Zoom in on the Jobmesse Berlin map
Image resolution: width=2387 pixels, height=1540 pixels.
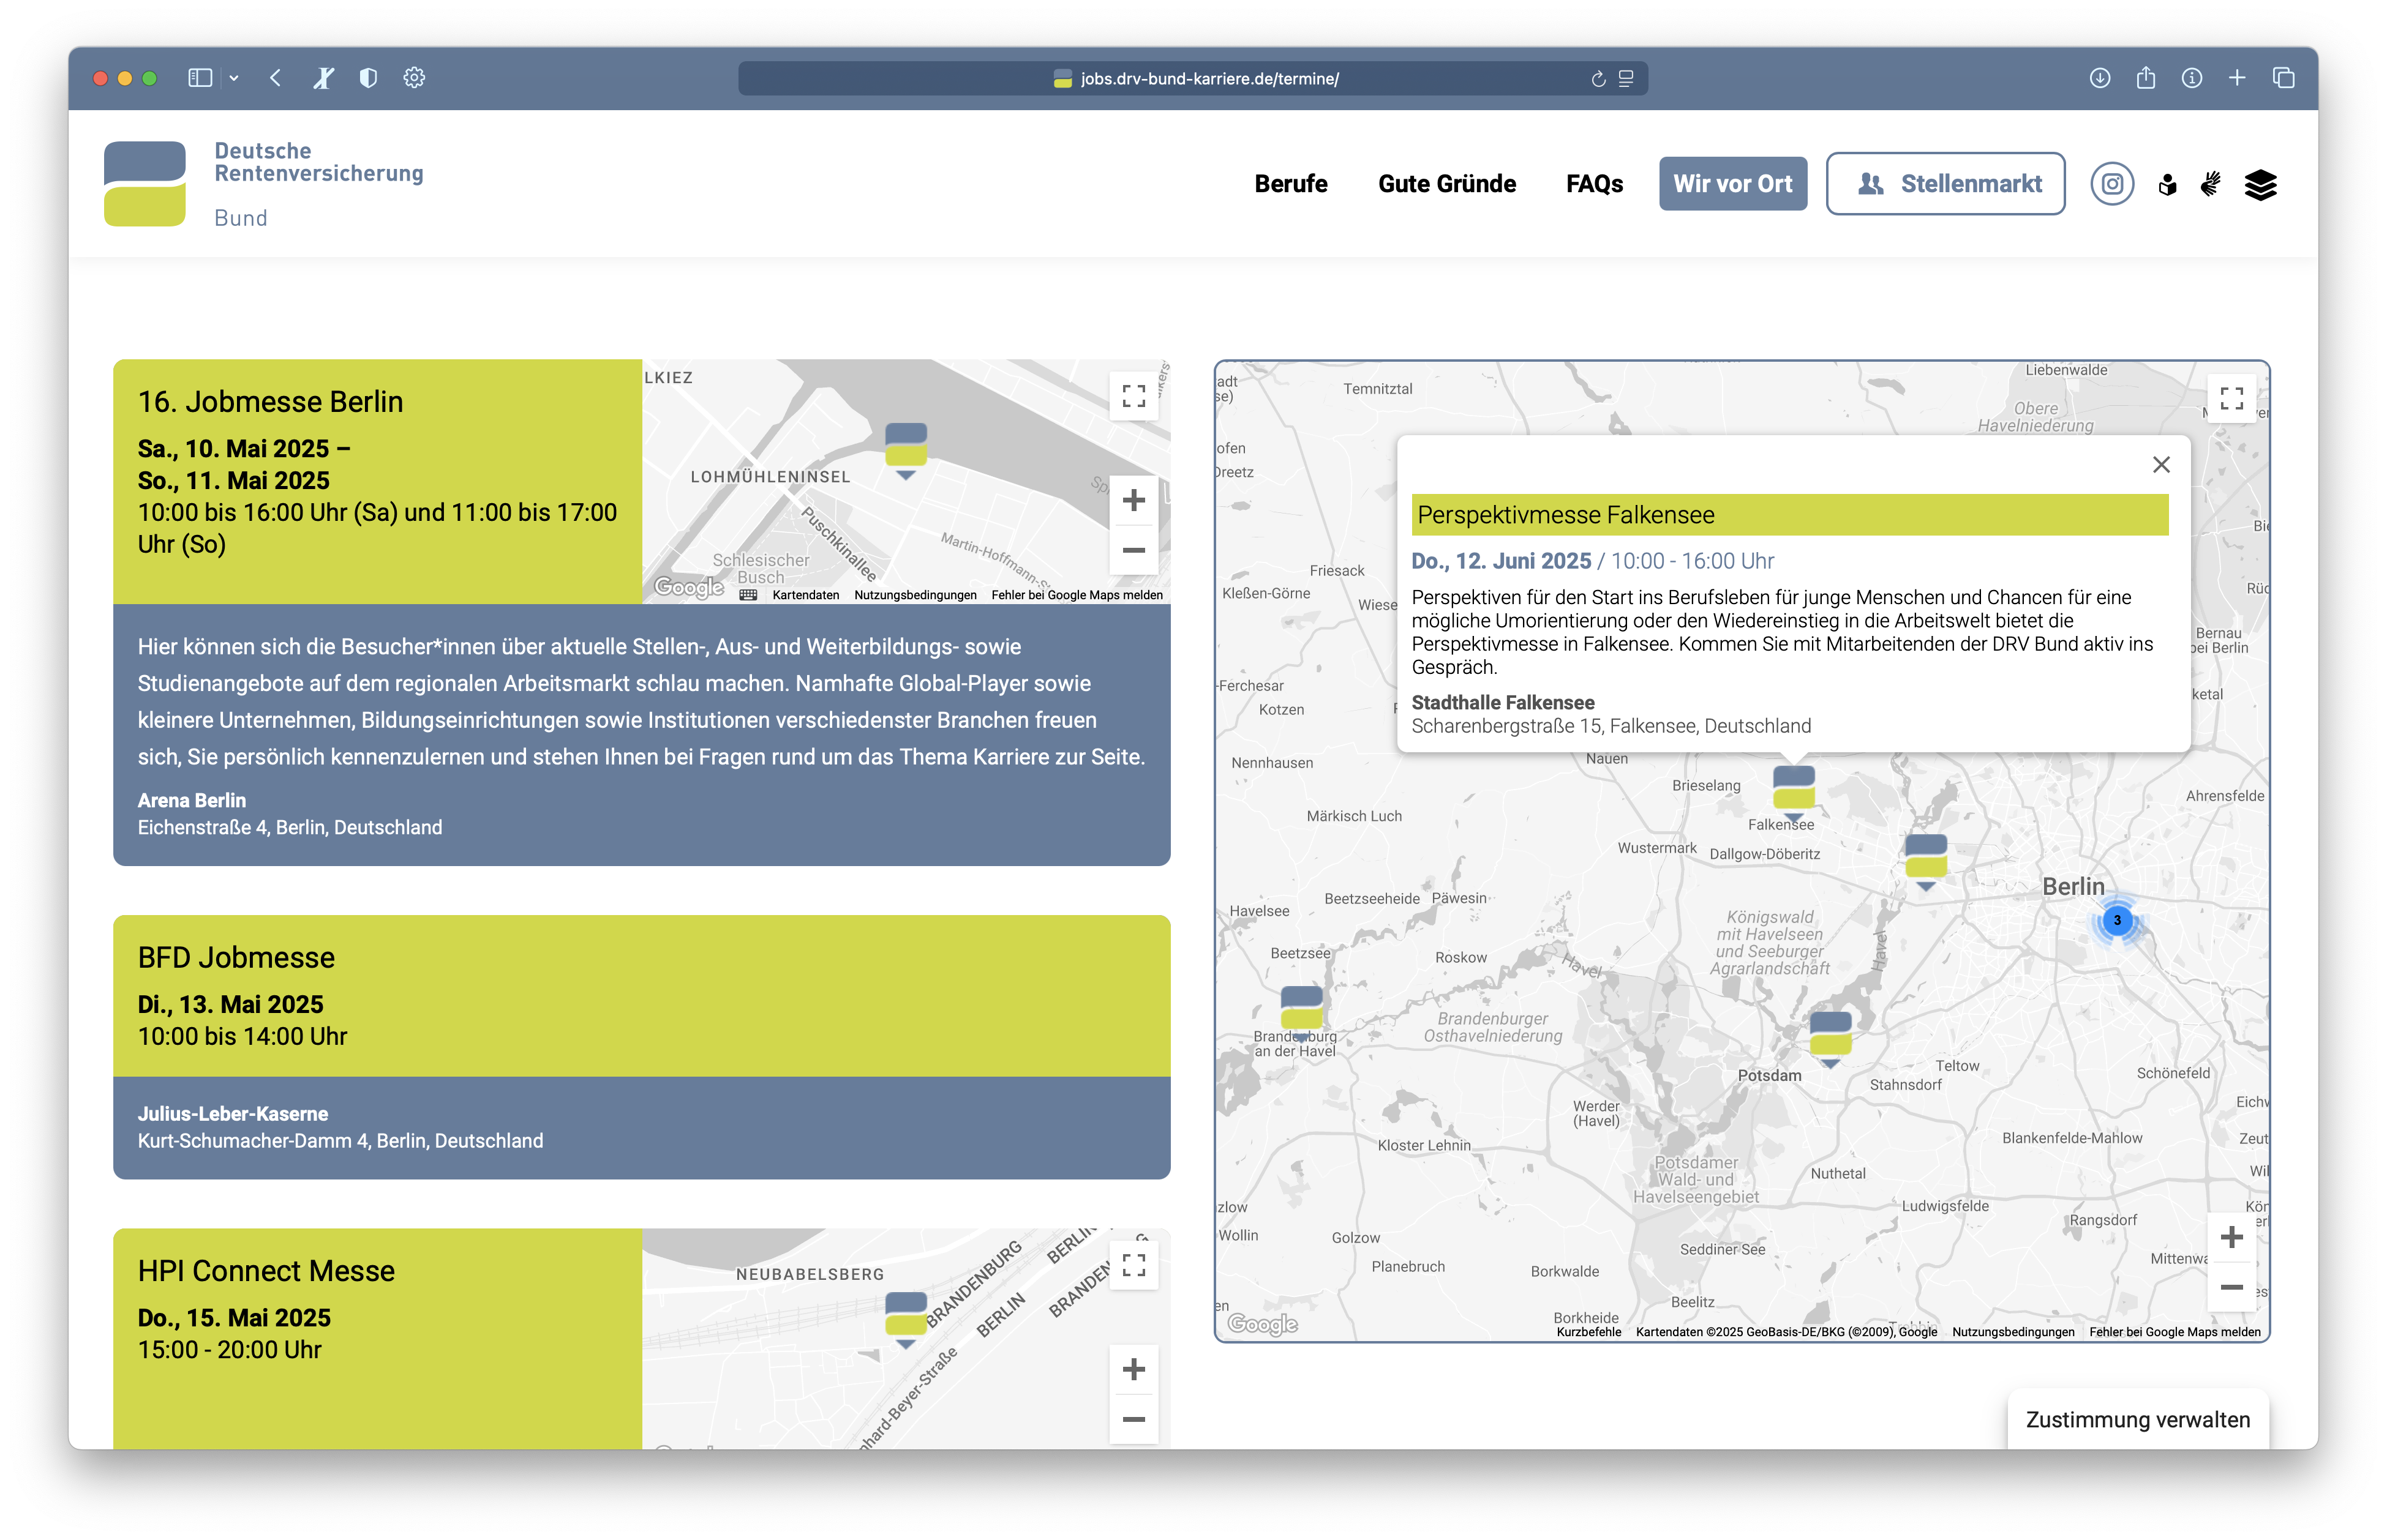pyautogui.click(x=1133, y=500)
